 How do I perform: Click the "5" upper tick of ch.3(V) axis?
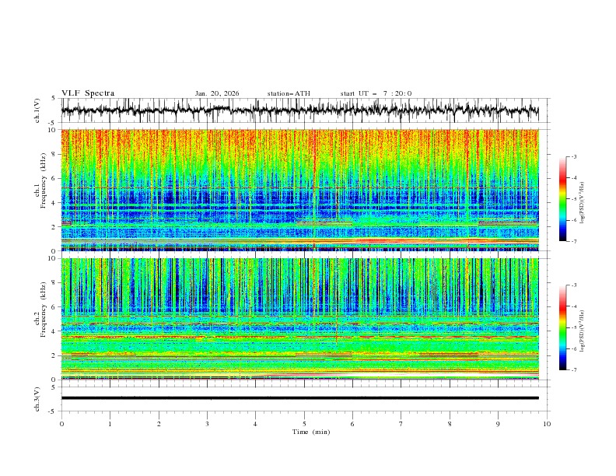tap(54, 387)
